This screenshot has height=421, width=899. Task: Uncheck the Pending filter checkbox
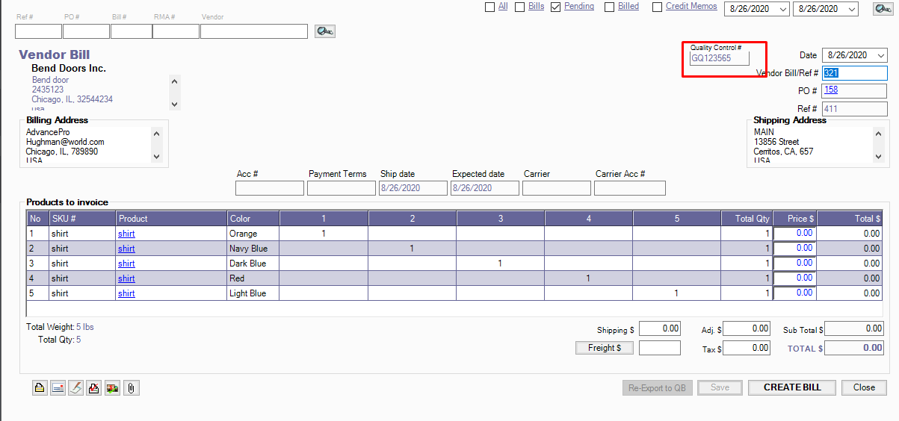pyautogui.click(x=556, y=7)
